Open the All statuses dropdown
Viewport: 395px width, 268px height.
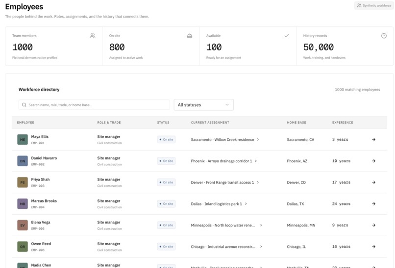[x=203, y=105]
